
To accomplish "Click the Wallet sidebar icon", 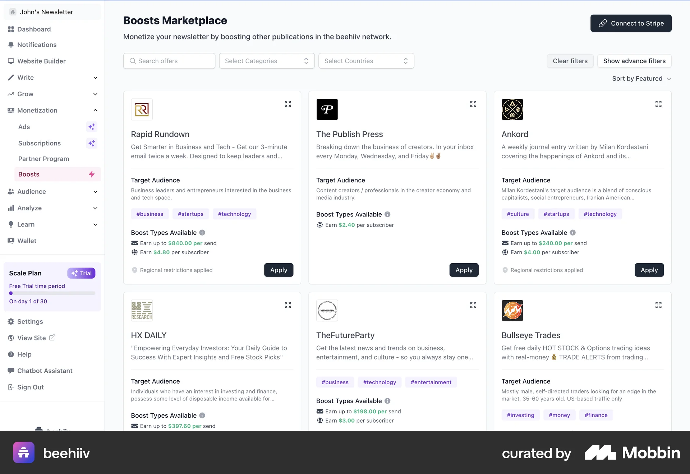I will pyautogui.click(x=11, y=241).
